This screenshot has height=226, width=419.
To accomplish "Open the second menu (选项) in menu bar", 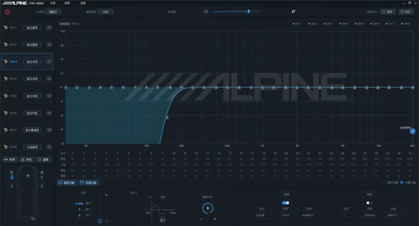I will pos(67,3).
